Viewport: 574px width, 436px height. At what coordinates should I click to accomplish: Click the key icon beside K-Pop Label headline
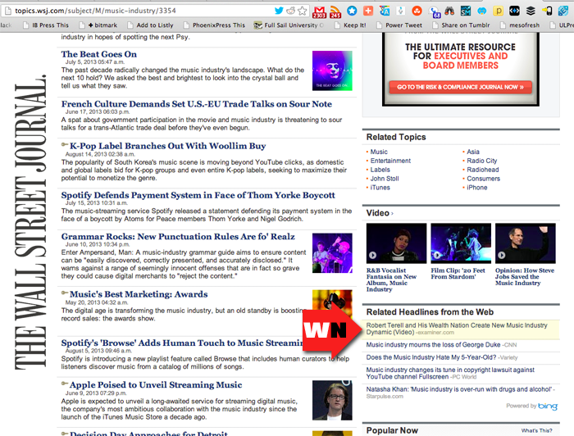coord(65,144)
